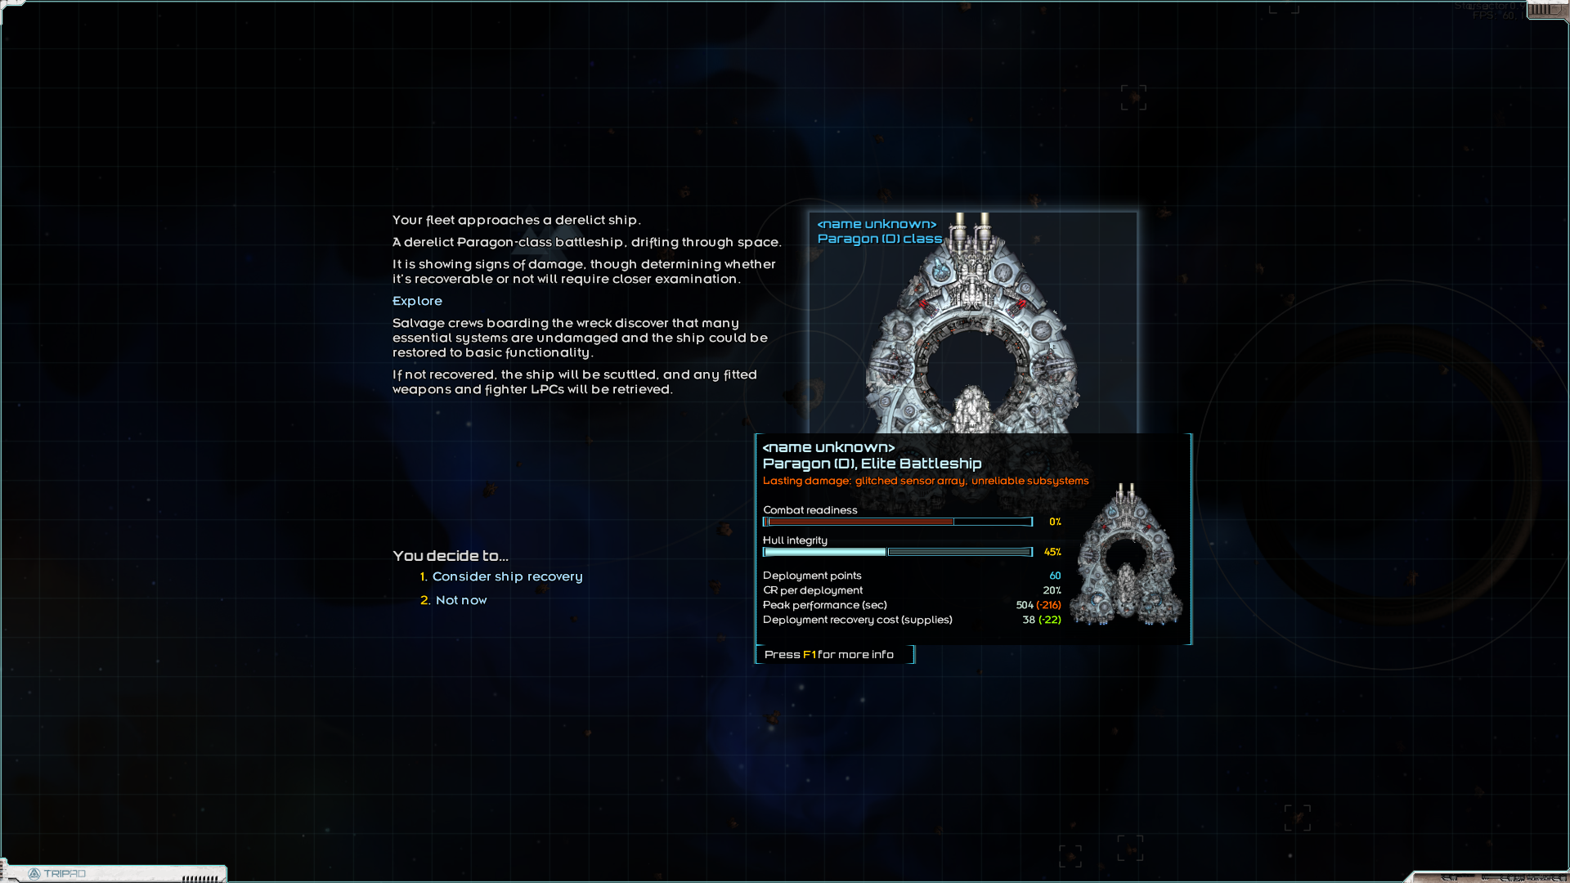
Task: Click the Paragon (D) class title label
Action: [x=880, y=239]
